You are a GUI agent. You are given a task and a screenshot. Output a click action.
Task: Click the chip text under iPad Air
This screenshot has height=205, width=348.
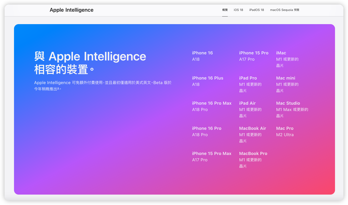coord(250,113)
